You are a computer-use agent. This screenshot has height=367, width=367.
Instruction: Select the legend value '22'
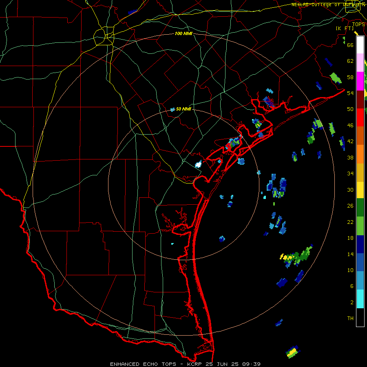[x=350, y=222]
